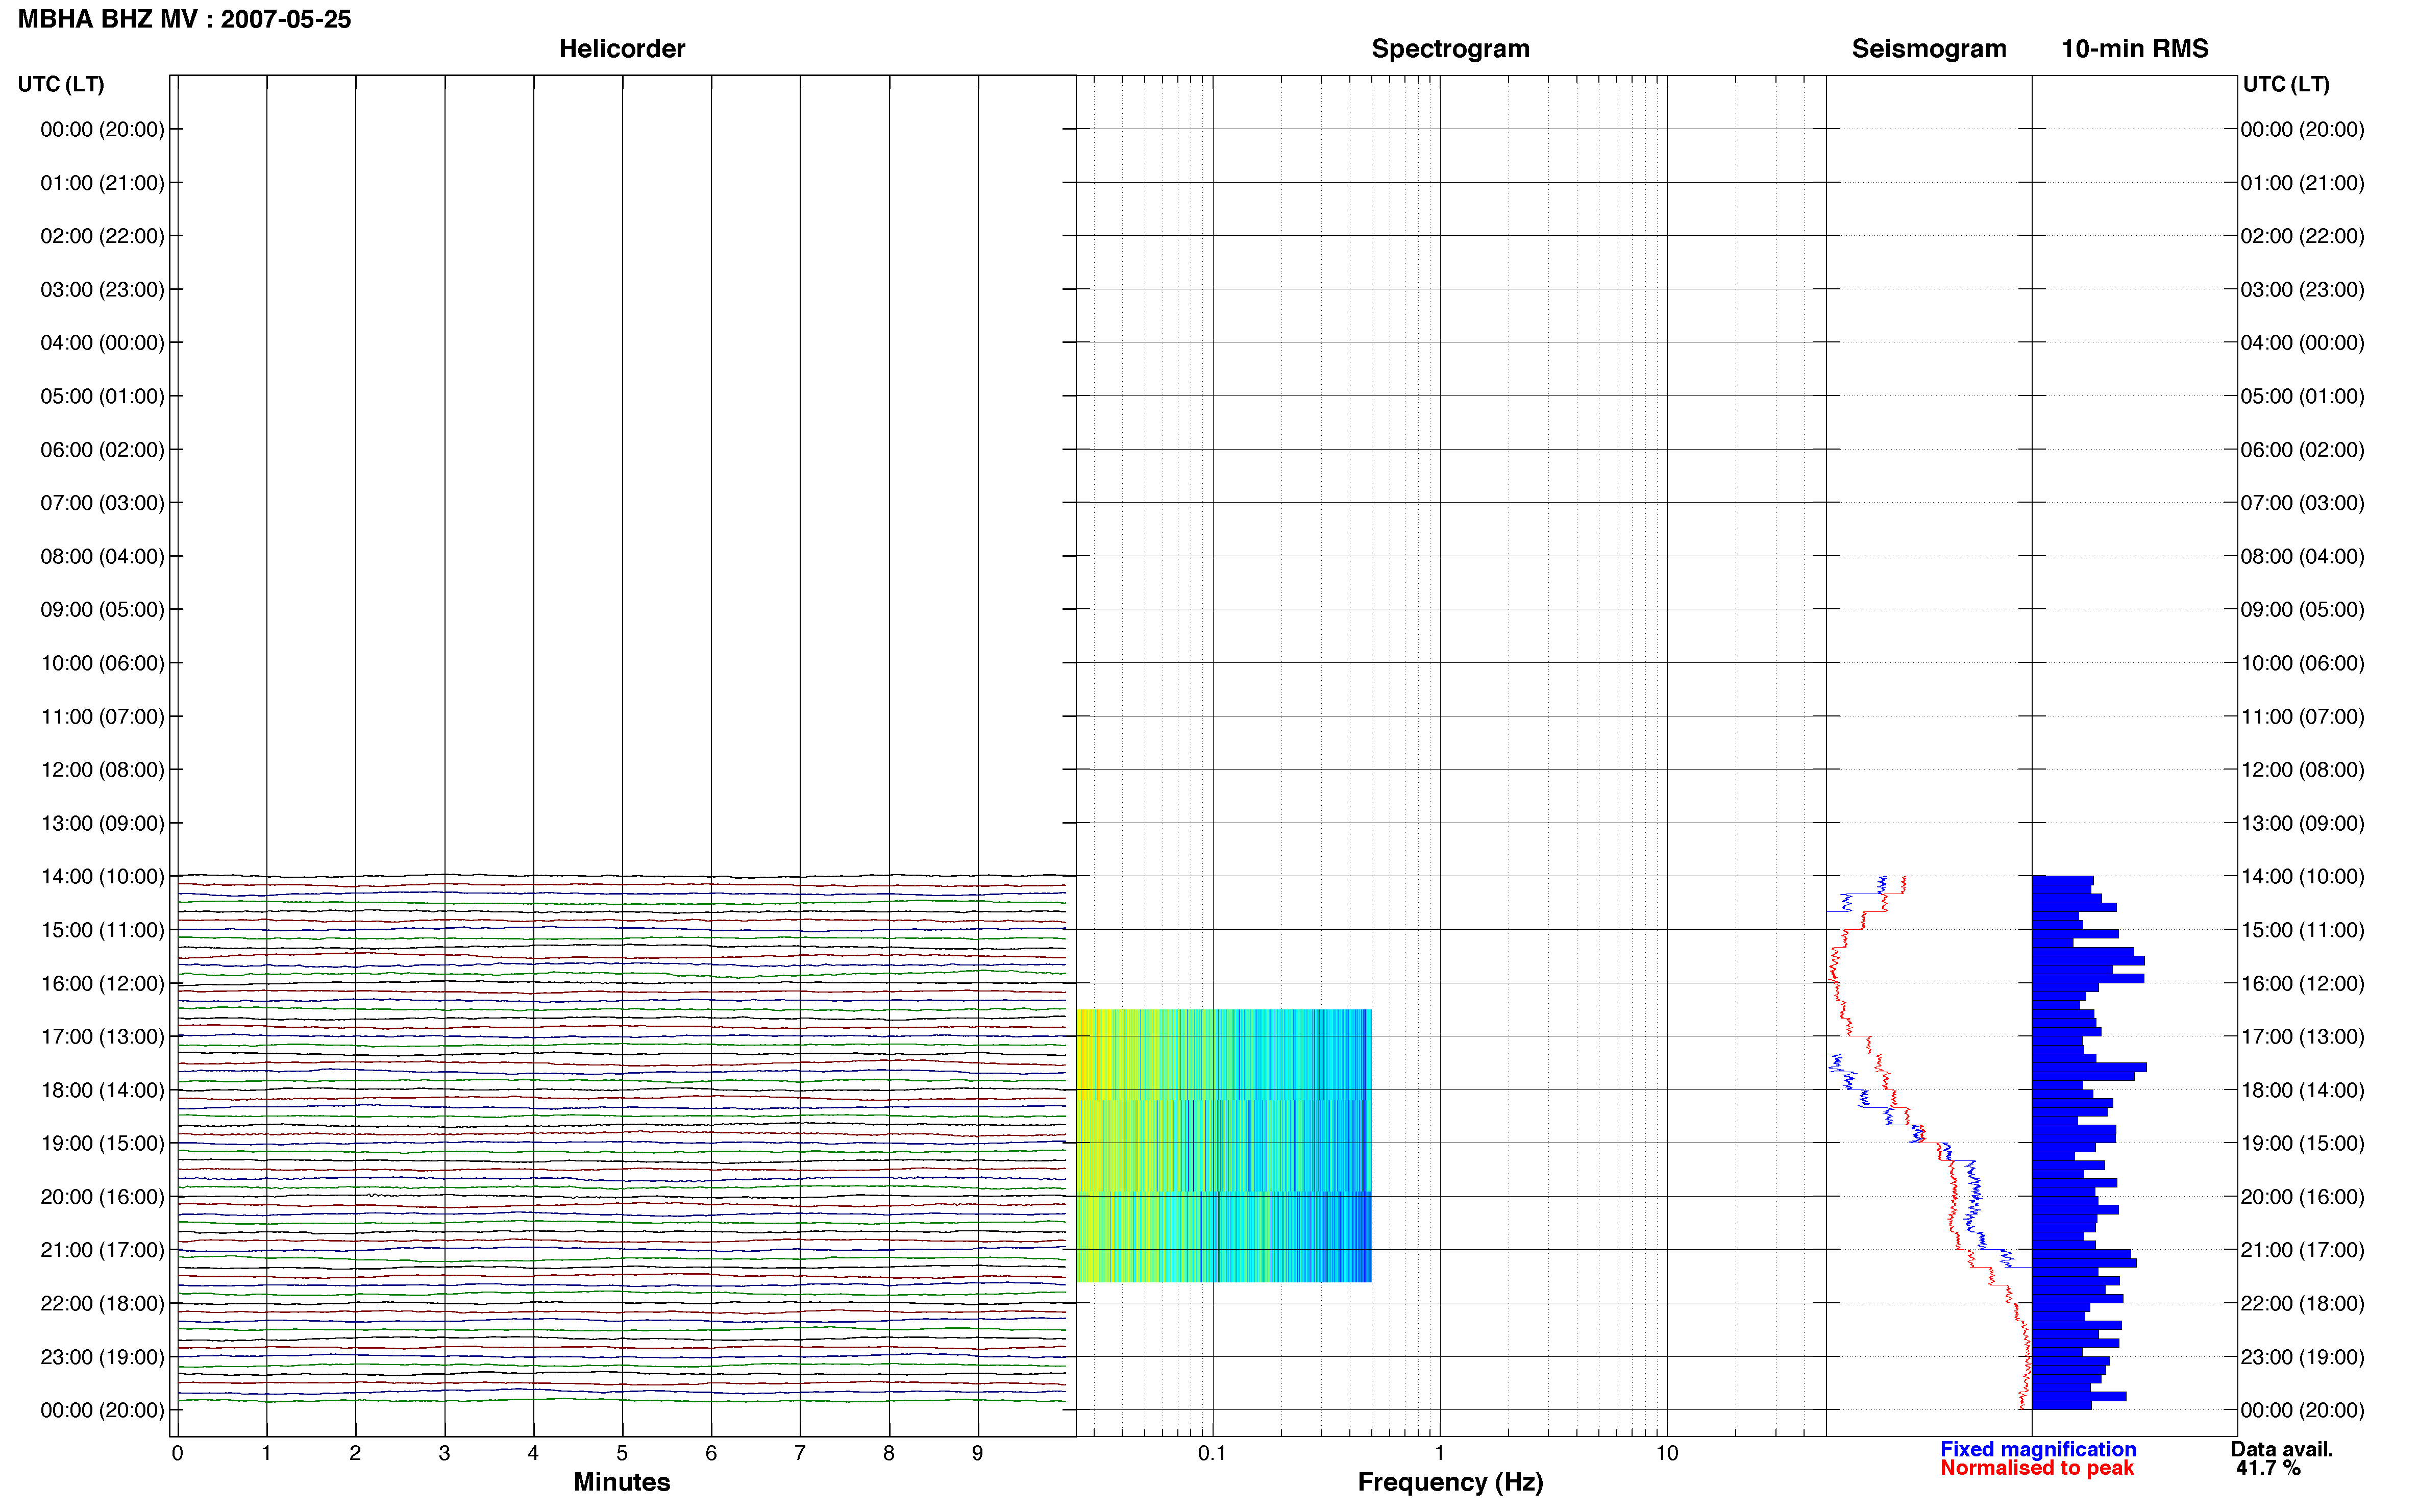This screenshot has height=1512, width=2419.
Task: Click right axis label '15:00 (11:00)'
Action: coord(2302,929)
